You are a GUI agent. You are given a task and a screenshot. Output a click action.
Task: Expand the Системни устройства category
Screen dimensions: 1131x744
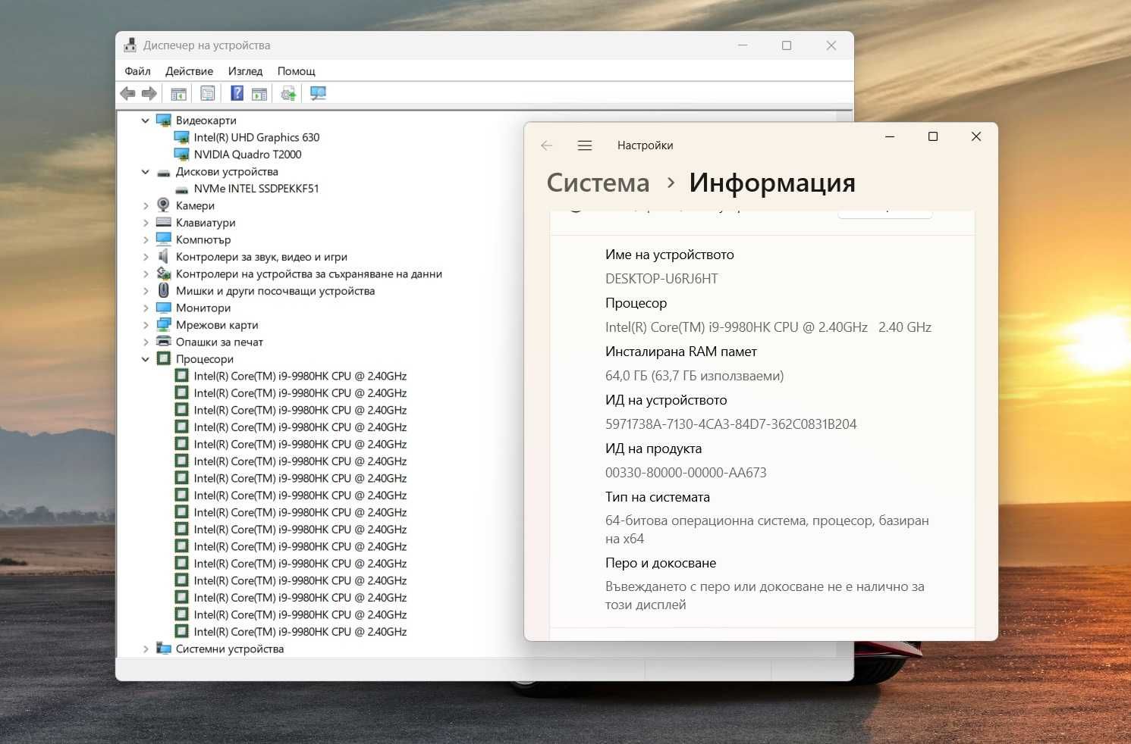point(146,649)
